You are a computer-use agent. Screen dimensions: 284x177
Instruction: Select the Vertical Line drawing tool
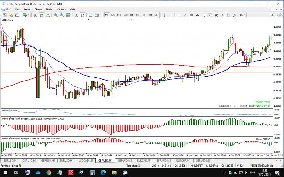click(171, 15)
